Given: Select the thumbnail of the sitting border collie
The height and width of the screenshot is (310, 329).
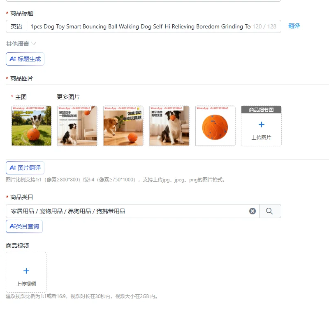Looking at the screenshot, I should [x=77, y=126].
